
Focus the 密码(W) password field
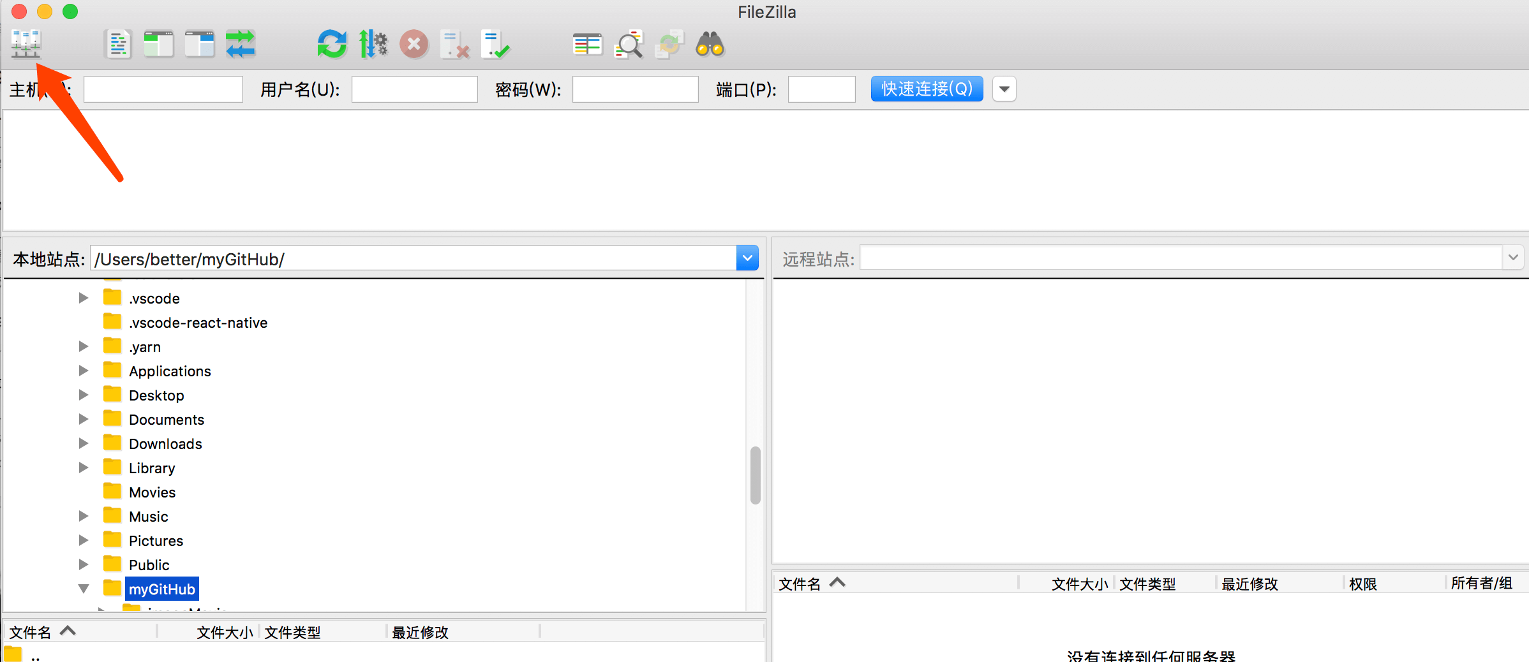tap(636, 89)
